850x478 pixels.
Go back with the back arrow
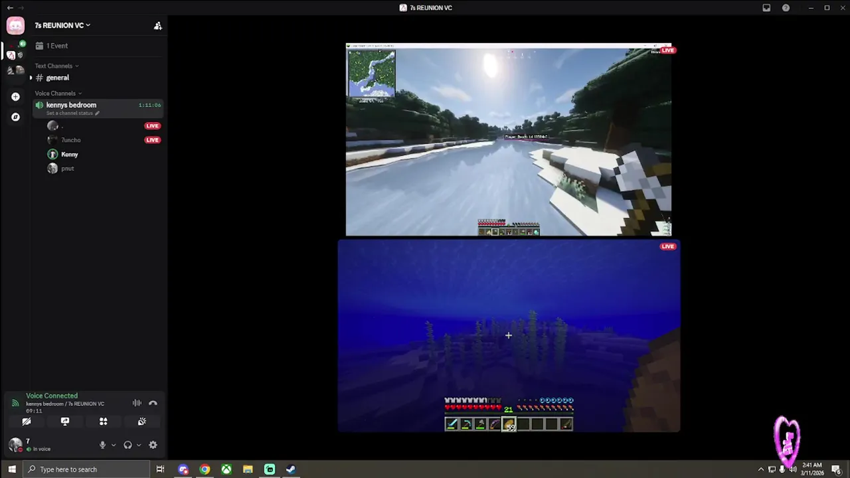click(x=10, y=8)
